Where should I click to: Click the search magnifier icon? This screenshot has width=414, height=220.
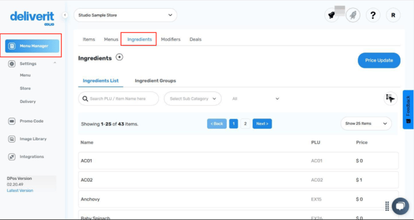85,99
